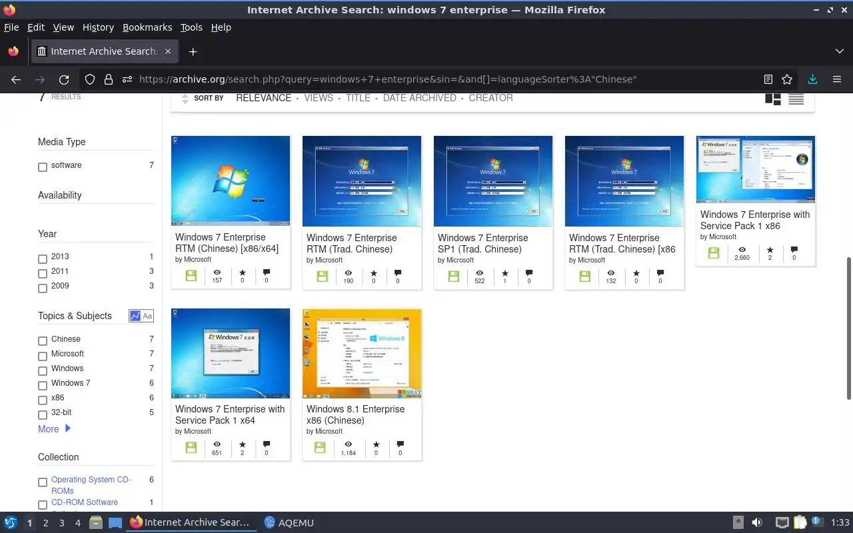Check the Windows 7 topic filter
Screen dimensions: 853x533
[43, 385]
